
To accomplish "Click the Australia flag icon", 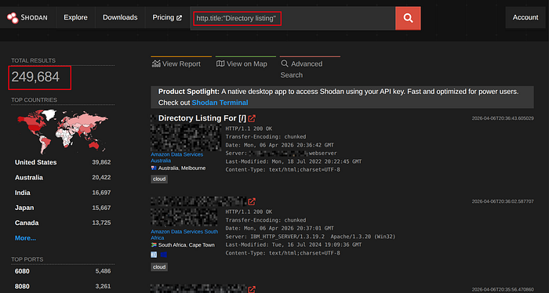I will click(x=154, y=168).
